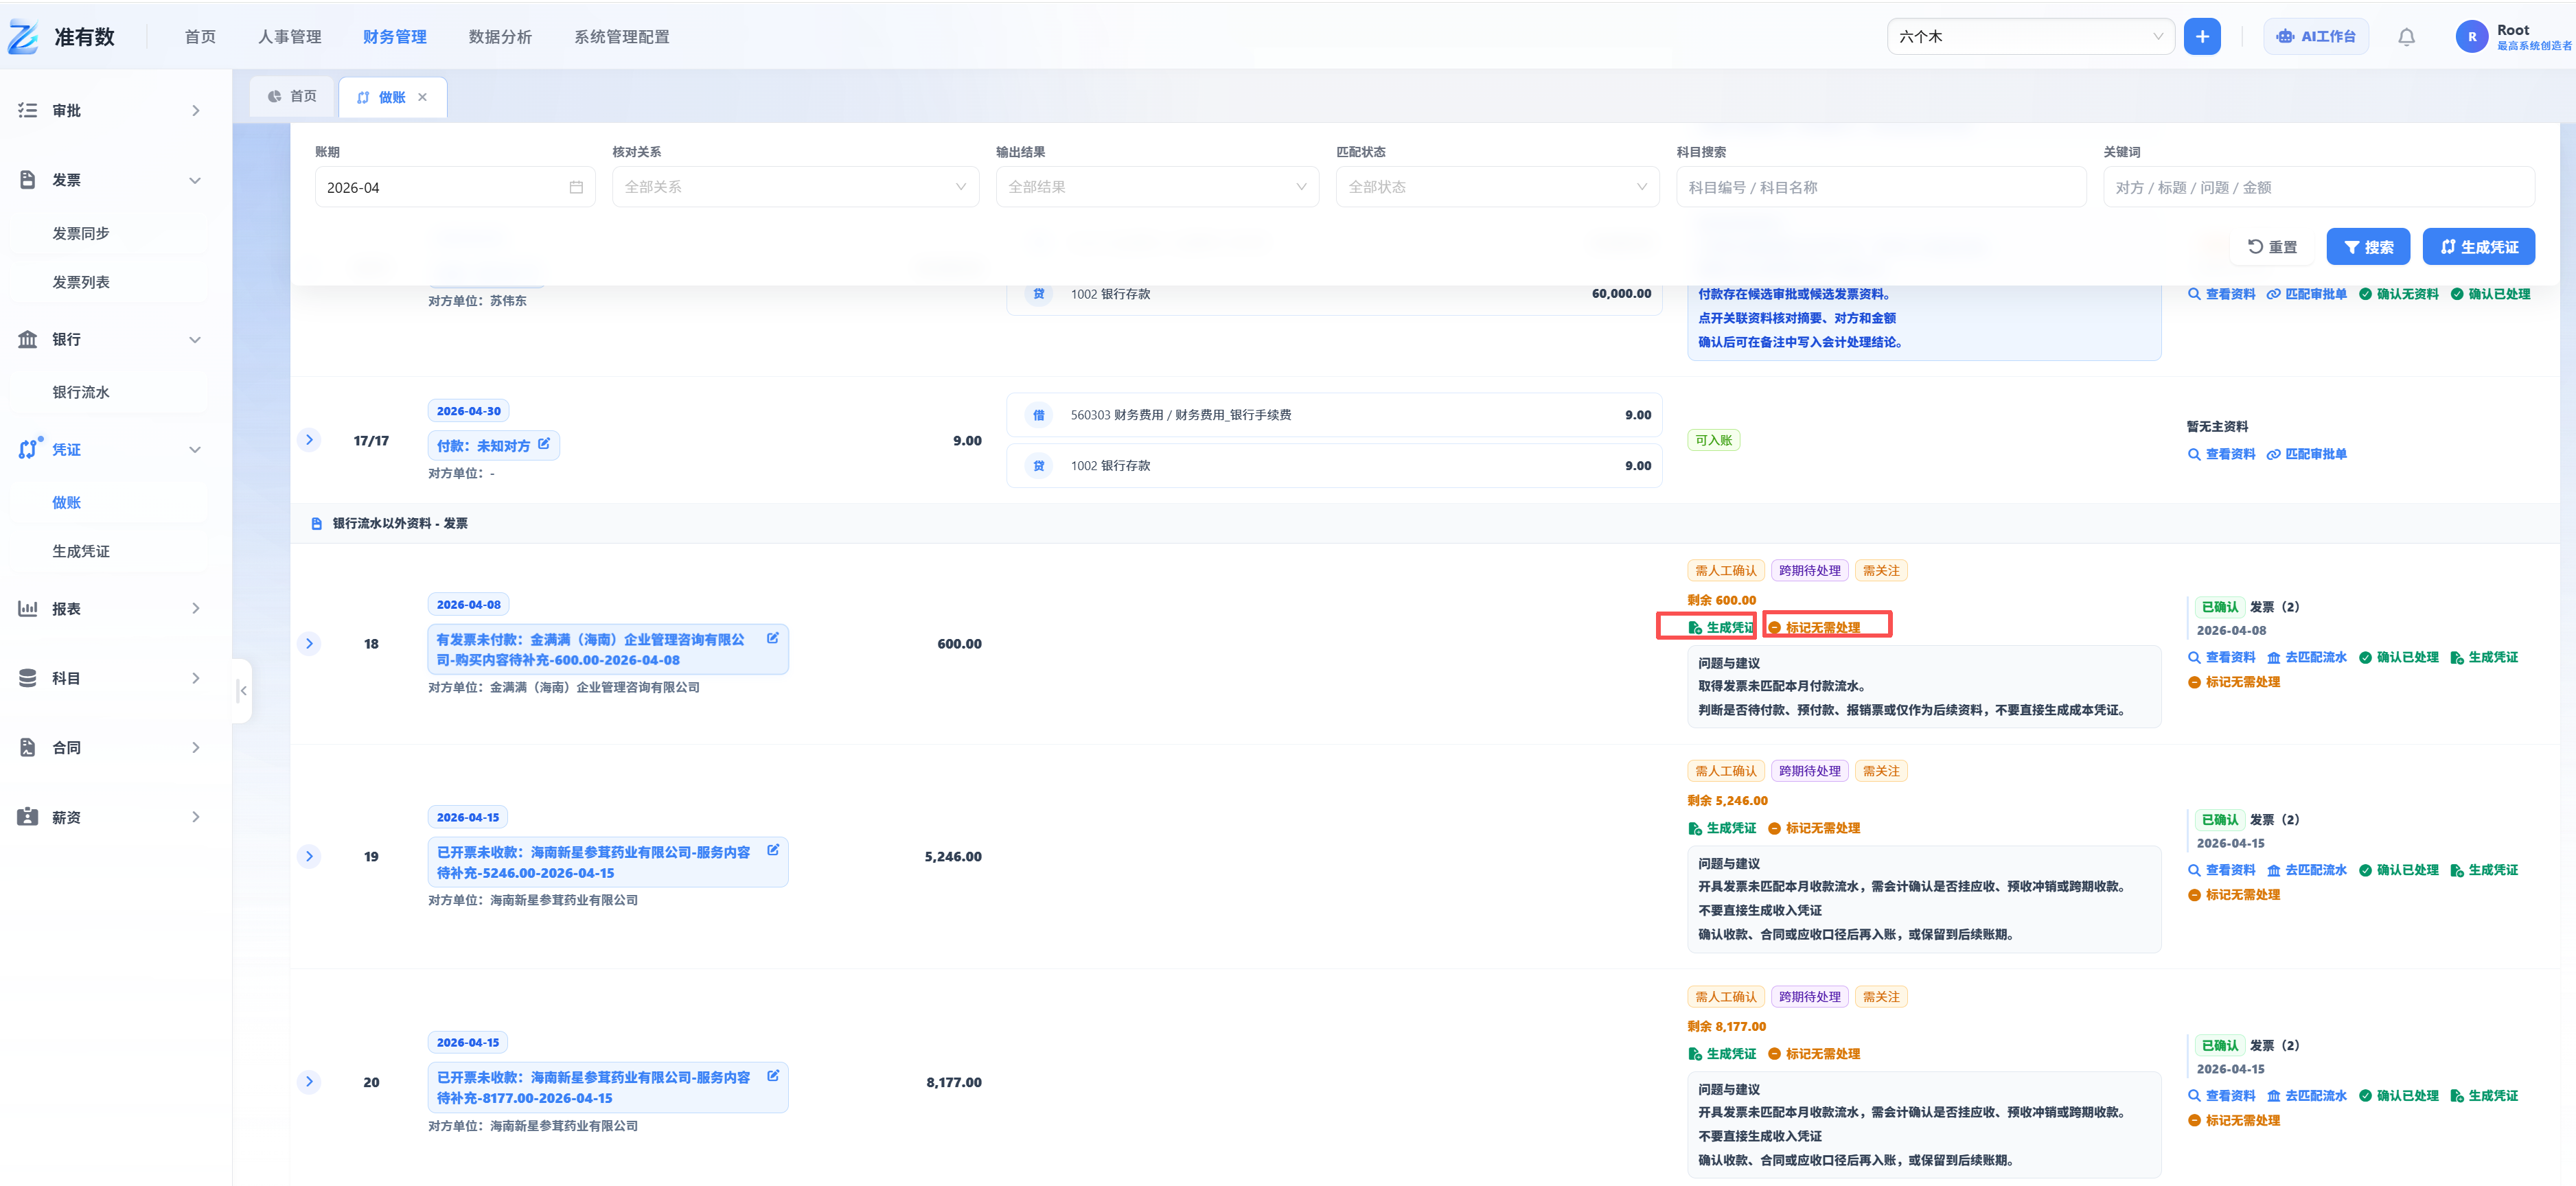The height and width of the screenshot is (1186, 2576).
Task: Expand row 18 details chevron
Action: pyautogui.click(x=310, y=643)
